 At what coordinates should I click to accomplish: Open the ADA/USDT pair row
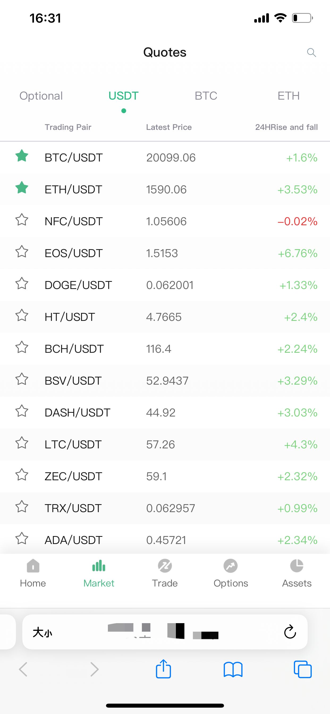click(x=74, y=540)
